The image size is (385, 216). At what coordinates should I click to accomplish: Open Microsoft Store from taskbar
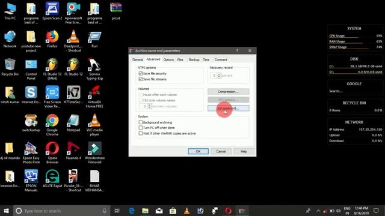pos(173,211)
